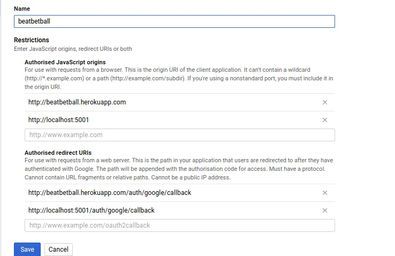The height and width of the screenshot is (256, 395).
Task: Click the Restrictions heading
Action: point(32,40)
